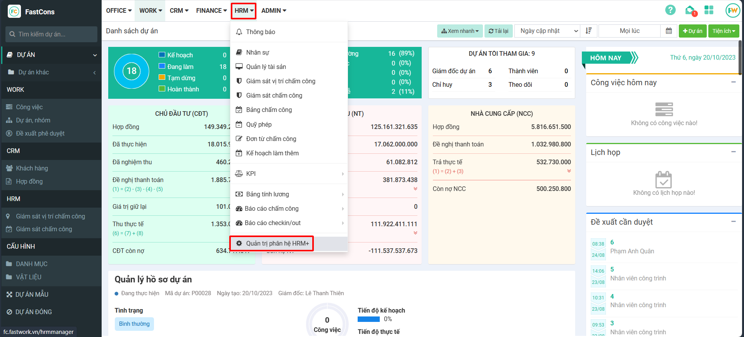
Task: Click the green Dự án add button
Action: 692,31
